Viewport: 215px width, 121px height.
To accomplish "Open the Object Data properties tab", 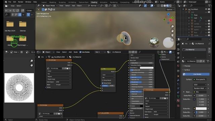I will (x=178, y=96).
